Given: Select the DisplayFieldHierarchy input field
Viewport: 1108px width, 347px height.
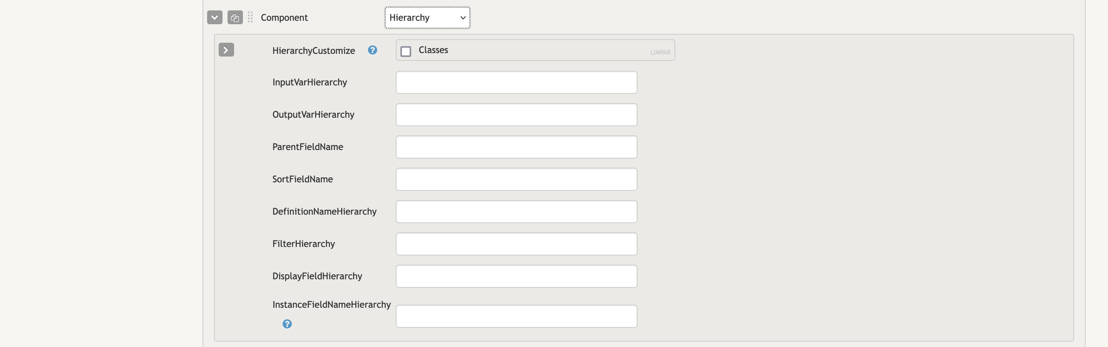Looking at the screenshot, I should 516,276.
